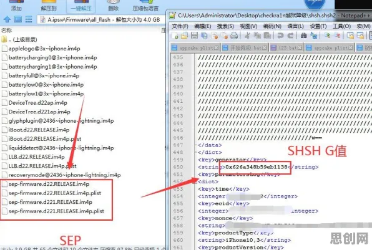Click the 删除 delete button in archiver
The width and height of the screenshot is (372, 250).
click(x=113, y=6)
